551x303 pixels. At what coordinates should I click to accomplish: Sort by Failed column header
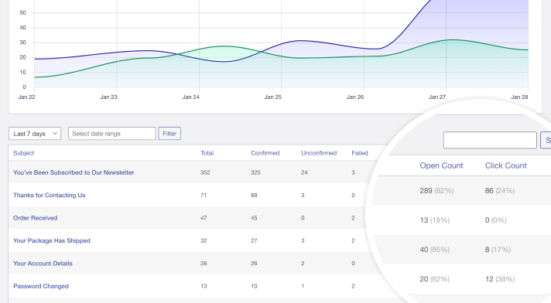(x=360, y=153)
